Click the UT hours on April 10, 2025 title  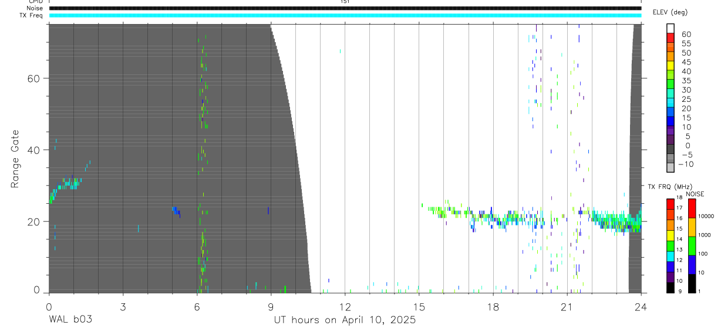pyautogui.click(x=345, y=320)
